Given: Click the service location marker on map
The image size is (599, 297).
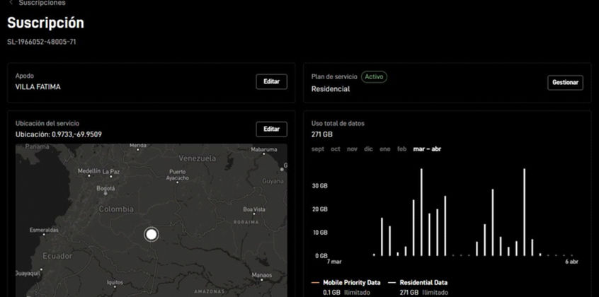Looking at the screenshot, I should [x=152, y=234].
